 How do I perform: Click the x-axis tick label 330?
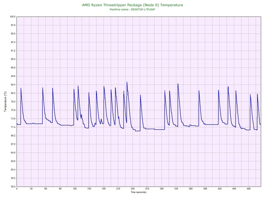(176, 189)
